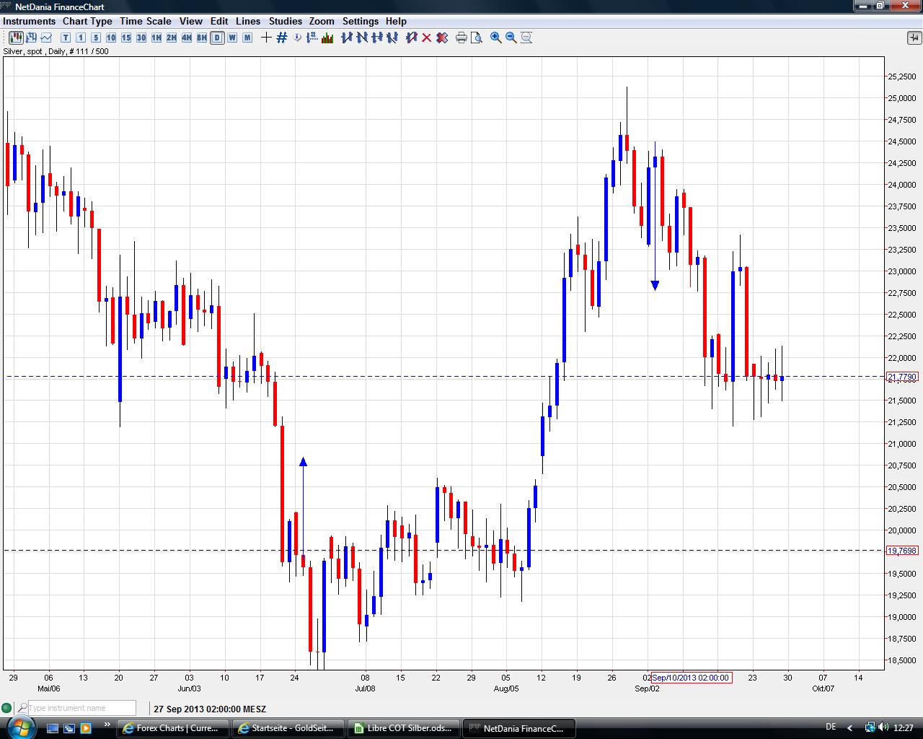This screenshot has width=923, height=739.
Task: Switch to Startseite - GoldSeiten taskbar window
Action: [288, 728]
